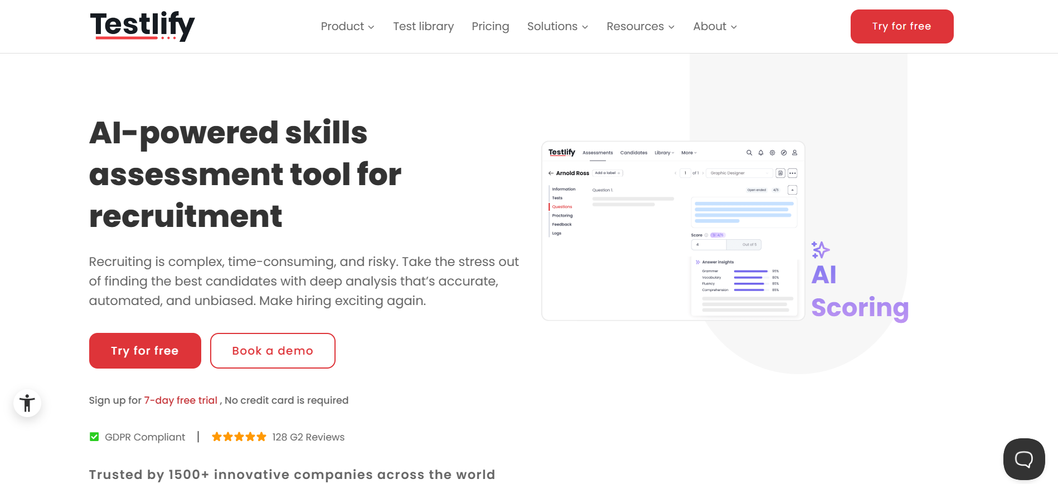The image size is (1058, 484).
Task: Expand the Product dropdown menu
Action: (x=347, y=26)
